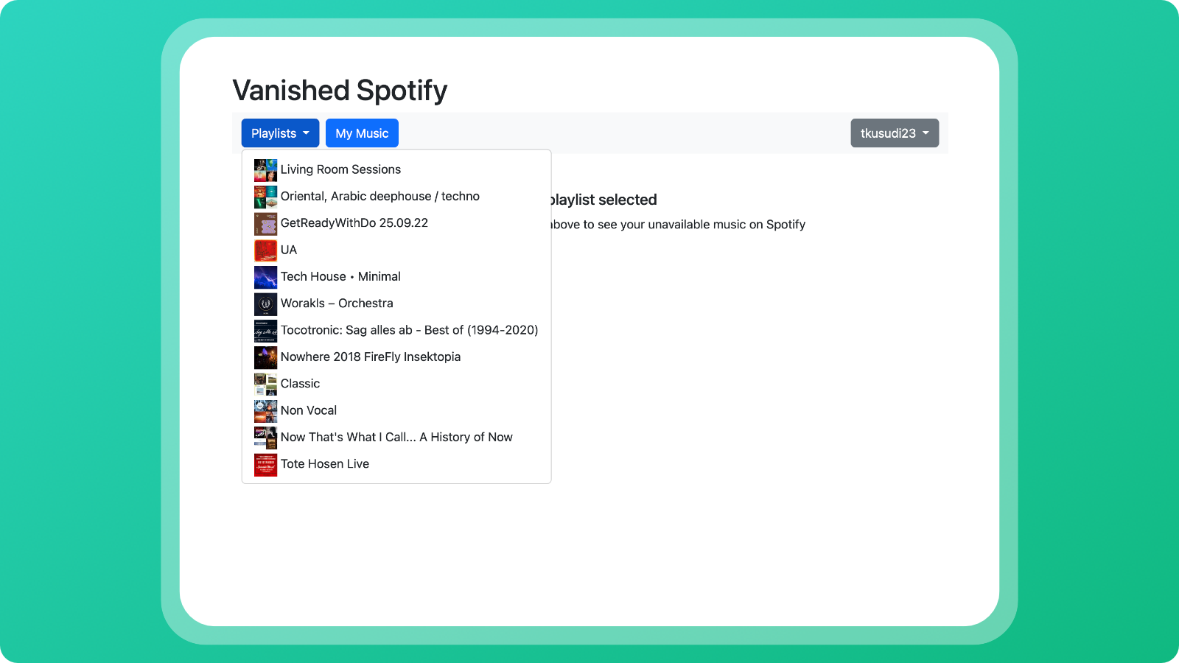Image resolution: width=1179 pixels, height=663 pixels.
Task: Pick the Tocotronic: Sag alles ab playlist
Action: tap(409, 330)
